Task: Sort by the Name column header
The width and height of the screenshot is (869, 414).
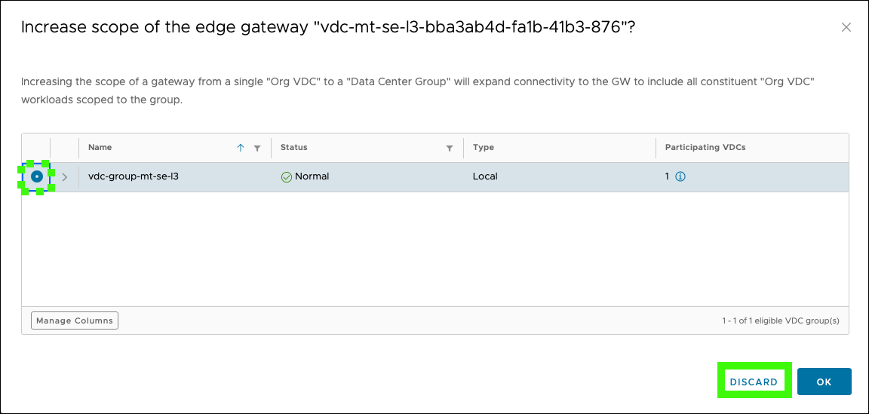Action: (x=100, y=147)
